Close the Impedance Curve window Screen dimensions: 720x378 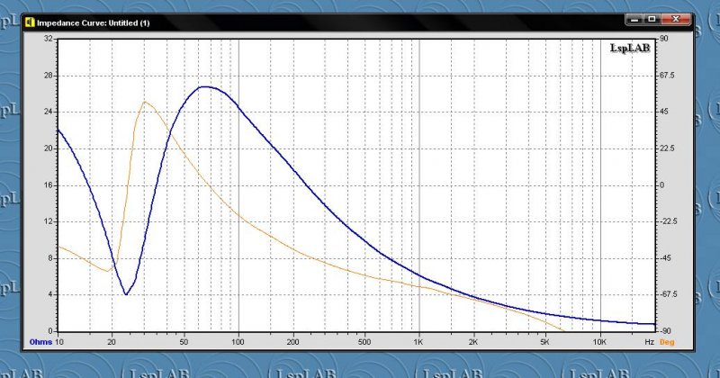[676, 19]
